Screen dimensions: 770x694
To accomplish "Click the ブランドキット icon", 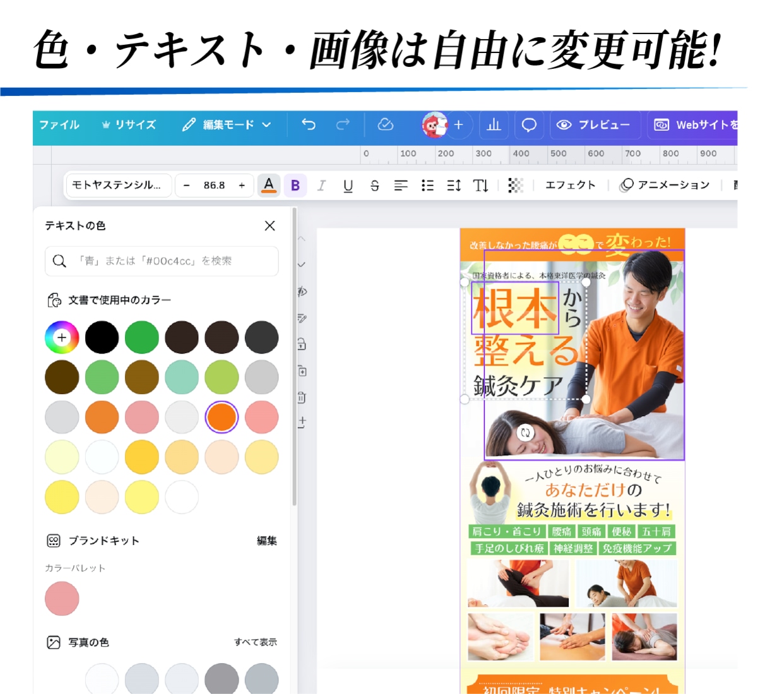I will click(x=54, y=541).
